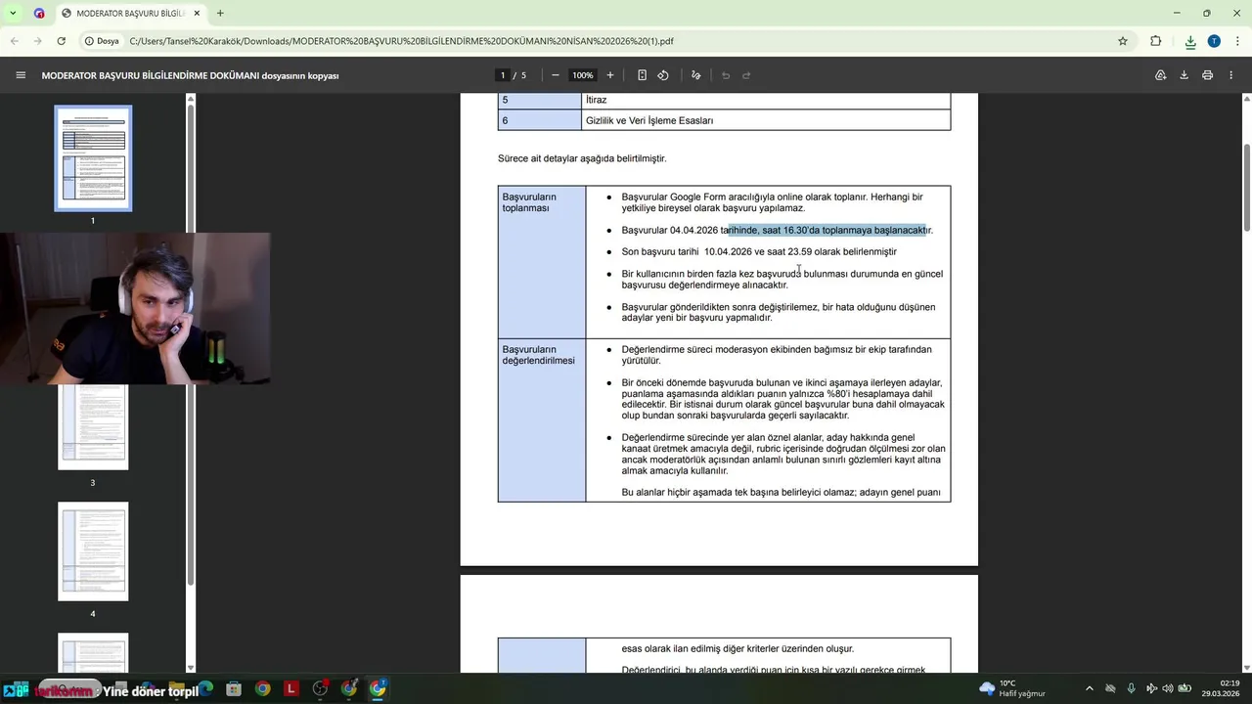Click the Dosya file info chip

tap(102, 41)
